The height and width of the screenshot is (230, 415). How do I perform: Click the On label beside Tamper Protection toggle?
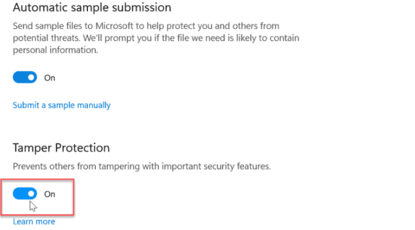[x=50, y=194]
